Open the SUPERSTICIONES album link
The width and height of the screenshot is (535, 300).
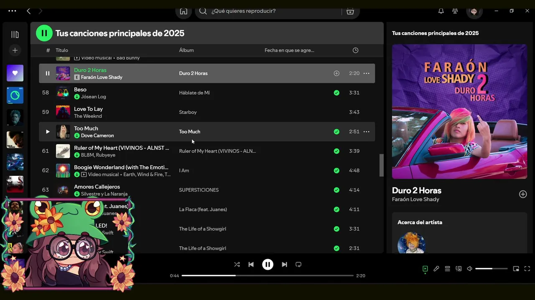199,190
